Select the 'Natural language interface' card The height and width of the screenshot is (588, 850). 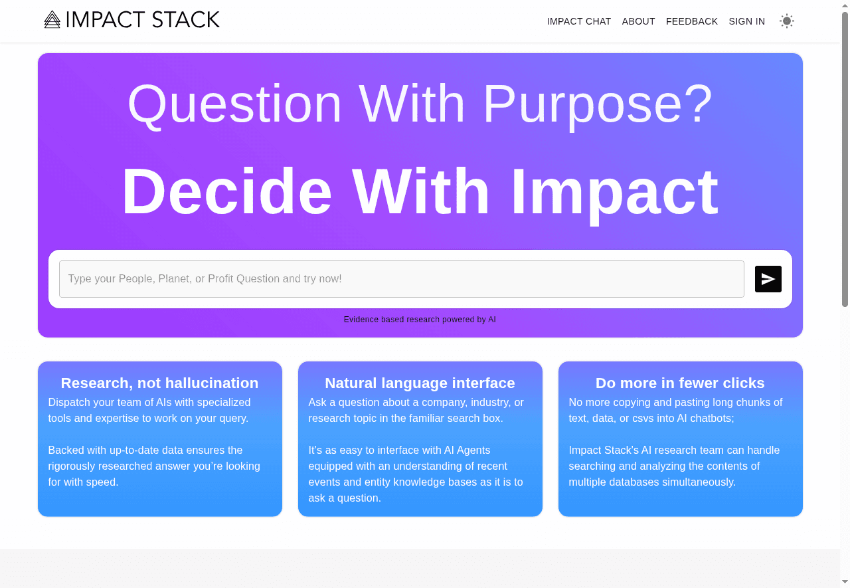point(420,439)
